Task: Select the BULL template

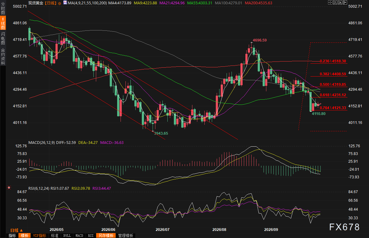Action: pos(67,236)
